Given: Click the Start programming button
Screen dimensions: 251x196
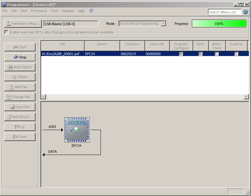Looking at the screenshot, I should click(x=20, y=47).
